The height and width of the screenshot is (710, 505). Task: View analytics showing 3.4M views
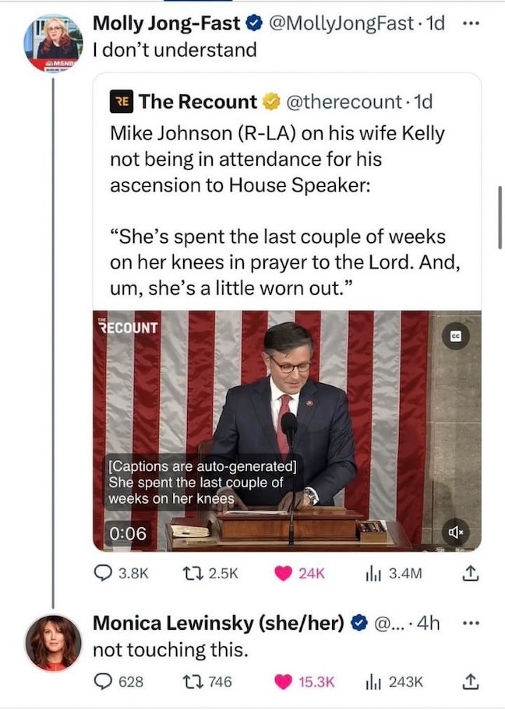[373, 574]
